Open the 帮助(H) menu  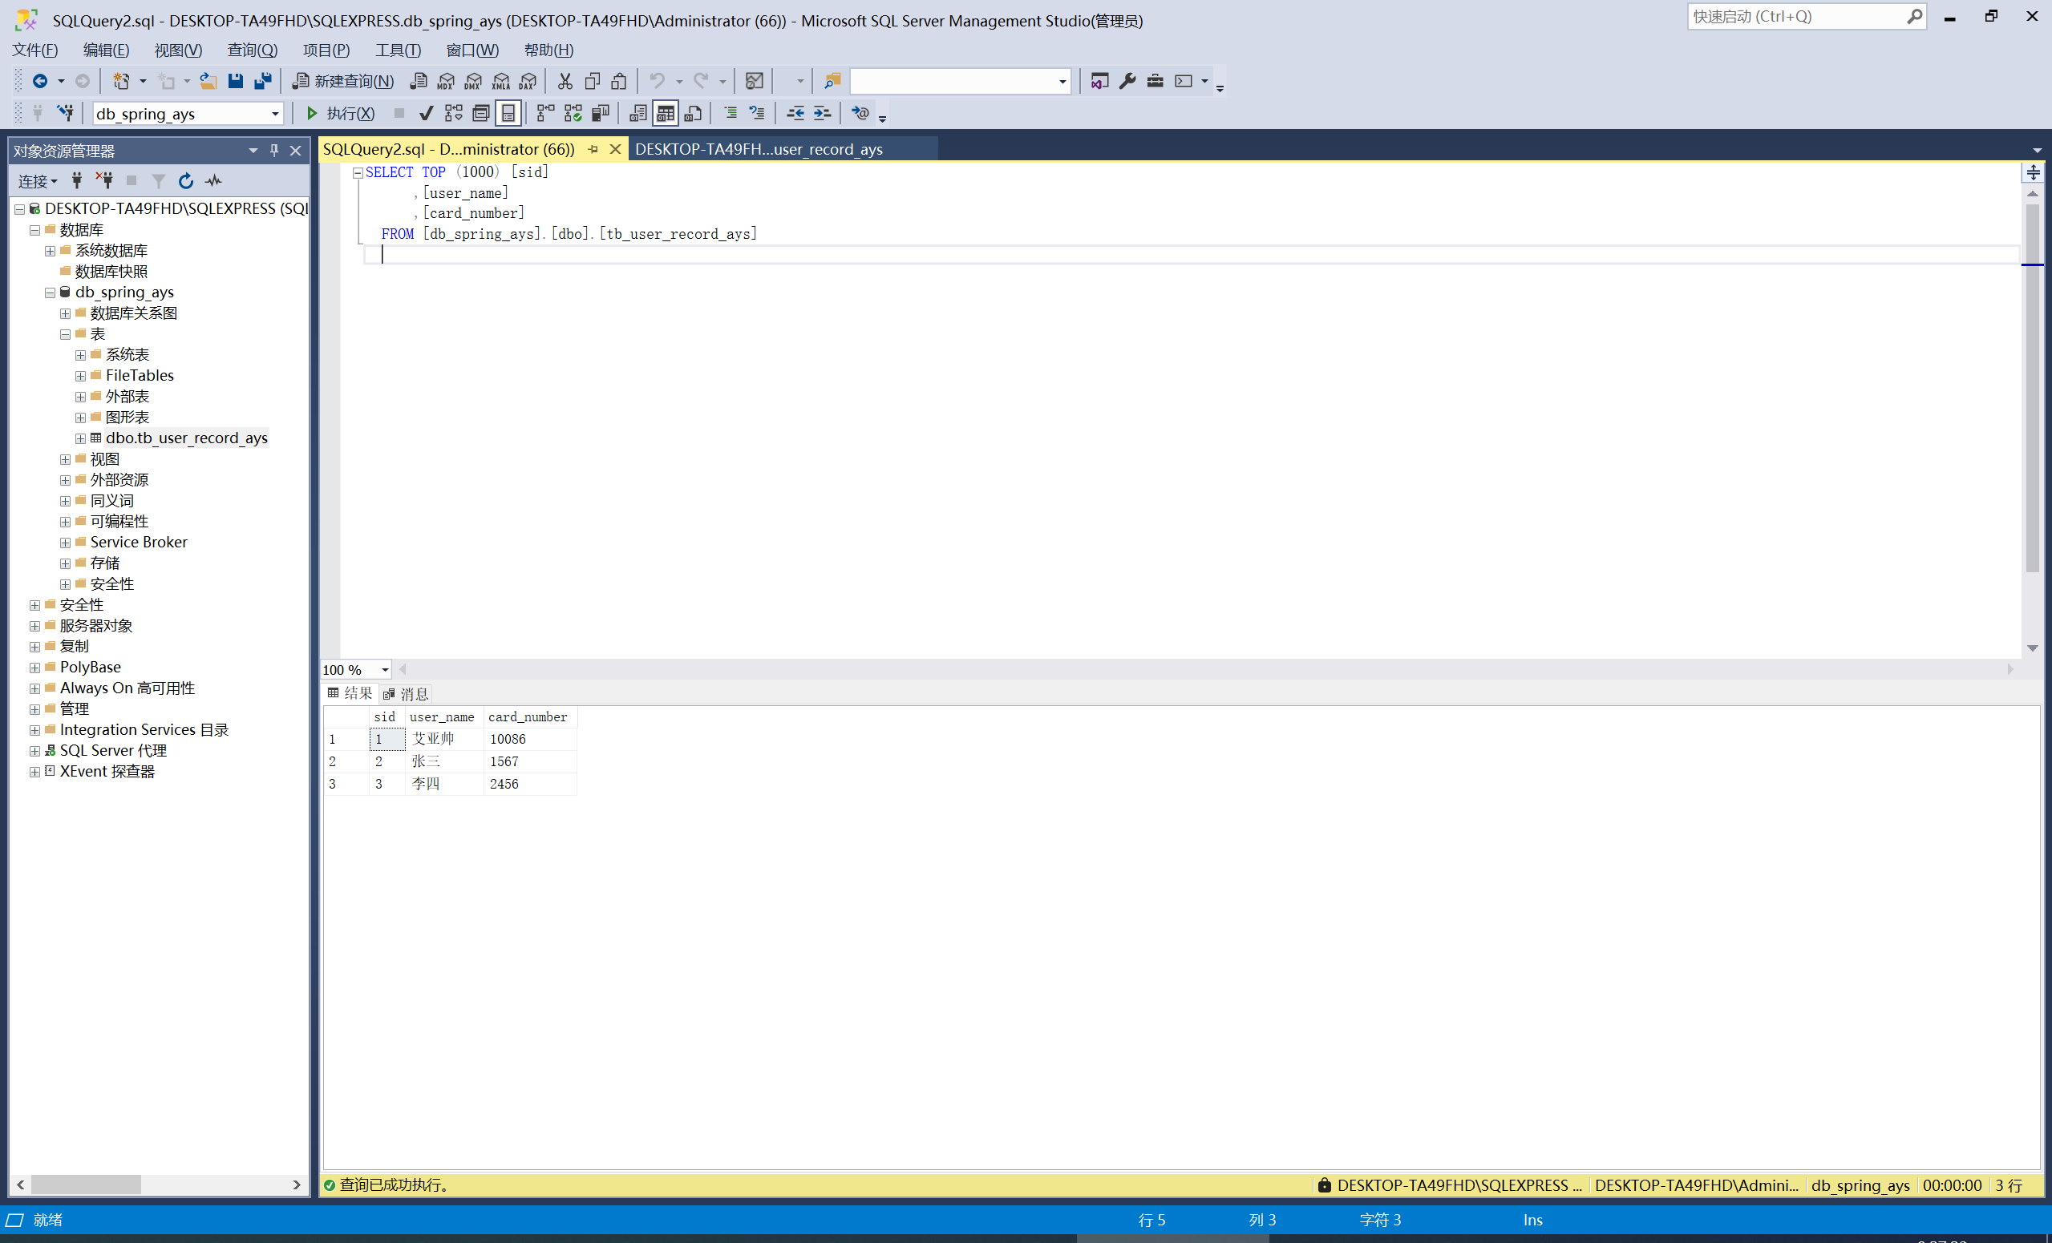point(548,50)
